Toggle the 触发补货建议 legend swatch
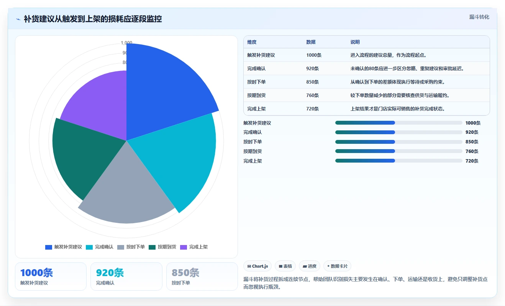The image size is (505, 306). (x=48, y=247)
